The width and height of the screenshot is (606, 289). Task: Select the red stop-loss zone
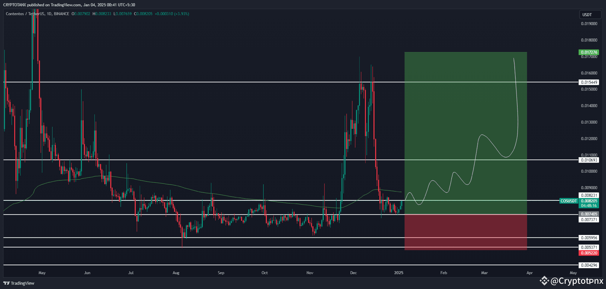466,232
